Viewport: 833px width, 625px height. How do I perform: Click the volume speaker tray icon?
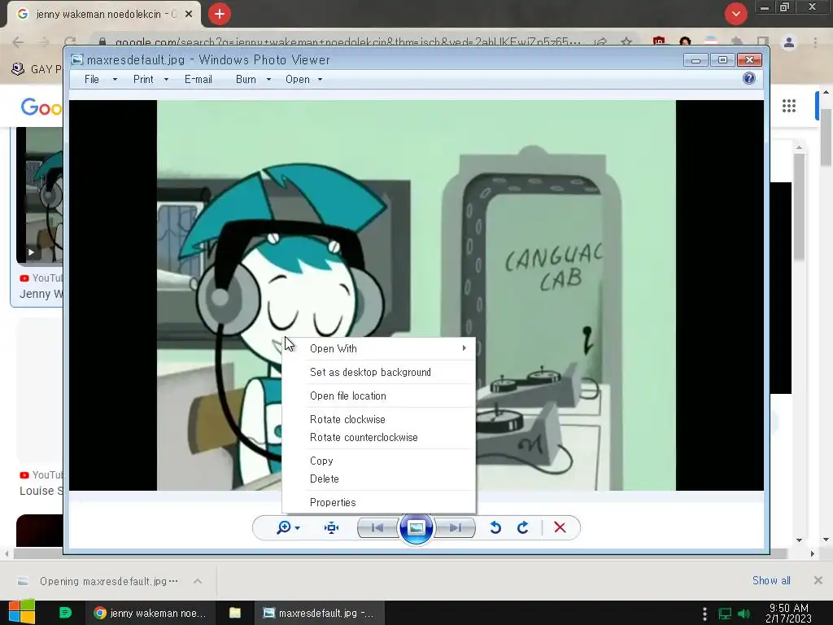click(744, 614)
